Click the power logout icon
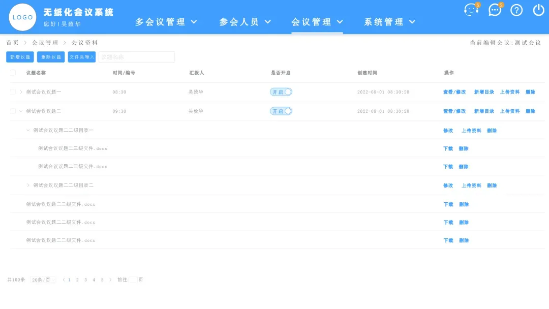 (538, 10)
